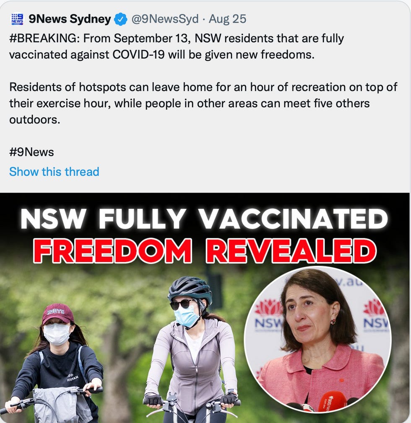Click the NSW FULLY VACCINATED headline text
The width and height of the screenshot is (411, 423).
(x=204, y=219)
